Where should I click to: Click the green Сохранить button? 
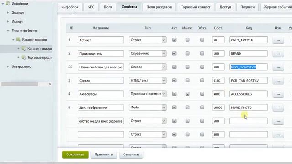(75, 154)
